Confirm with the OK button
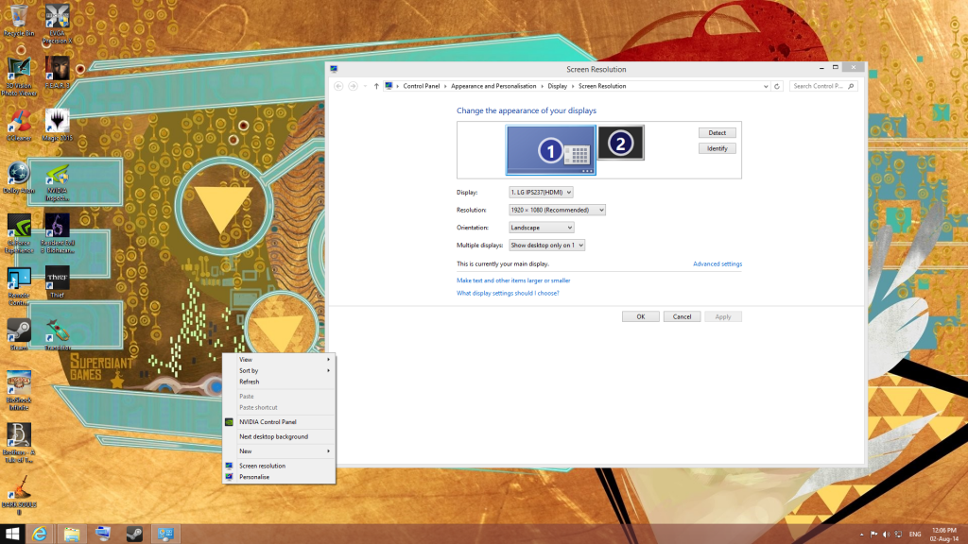Viewport: 968px width, 544px height. pyautogui.click(x=640, y=316)
